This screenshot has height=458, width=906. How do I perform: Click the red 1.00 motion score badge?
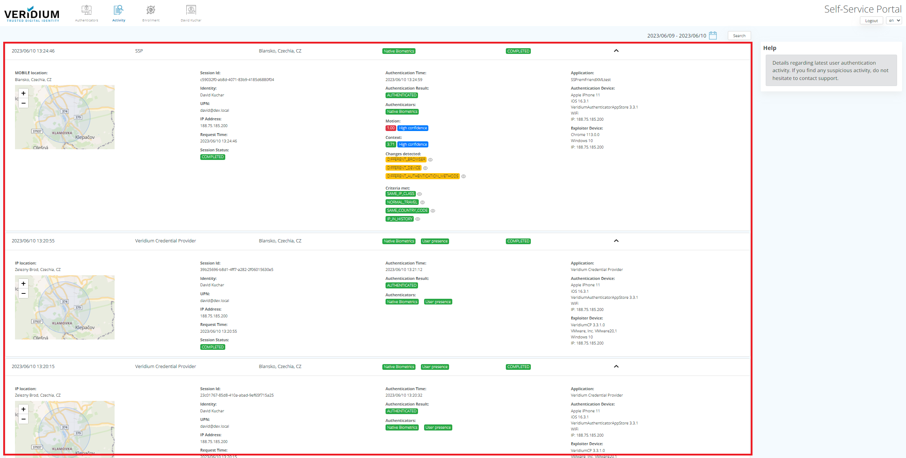pos(391,128)
